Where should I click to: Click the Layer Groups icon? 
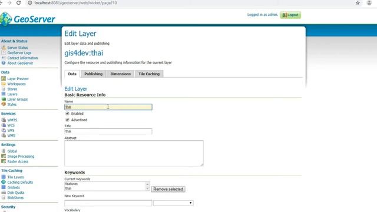pyautogui.click(x=4, y=100)
